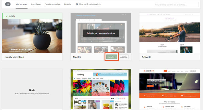The height and width of the screenshot is (110, 203).
Task: Open Détails et prévisualisation for Mantra
Action: tap(101, 33)
